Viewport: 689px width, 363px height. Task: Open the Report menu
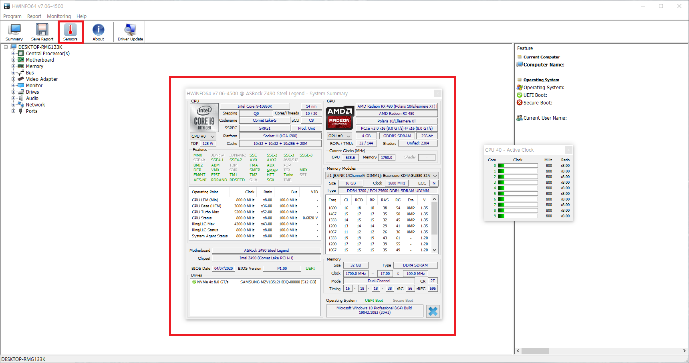pos(34,16)
